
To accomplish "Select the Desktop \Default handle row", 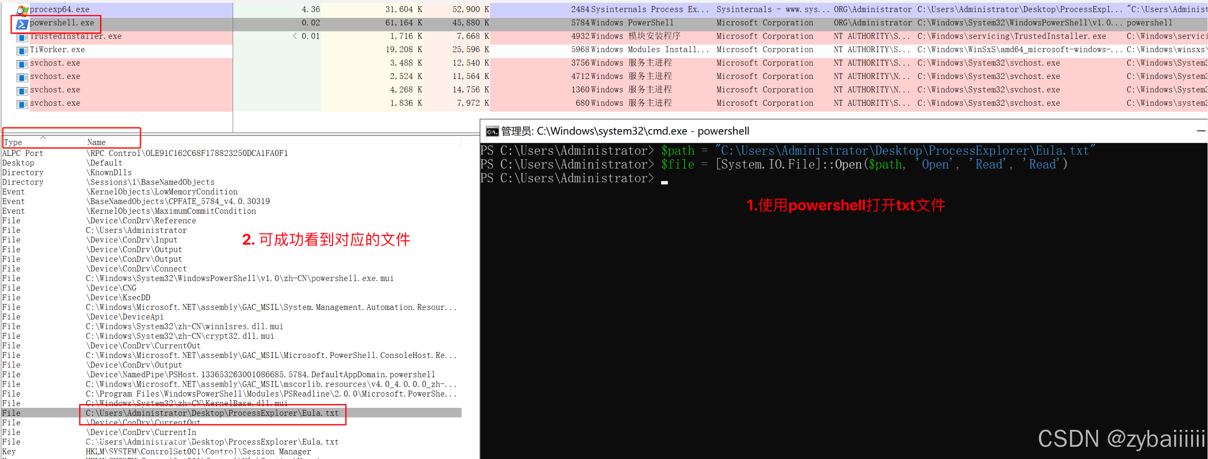I will coord(232,163).
